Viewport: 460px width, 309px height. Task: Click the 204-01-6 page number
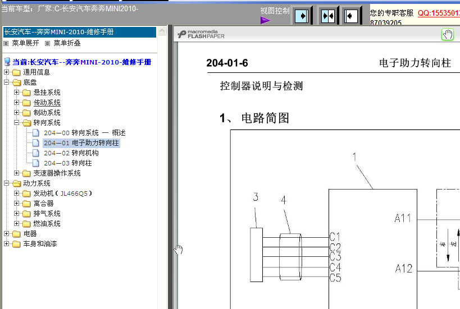click(227, 63)
